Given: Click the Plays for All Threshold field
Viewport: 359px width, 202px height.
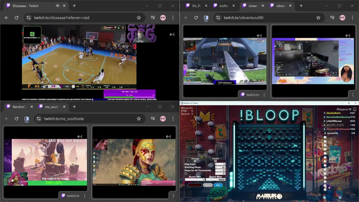Looking at the screenshot, I should (220, 170).
